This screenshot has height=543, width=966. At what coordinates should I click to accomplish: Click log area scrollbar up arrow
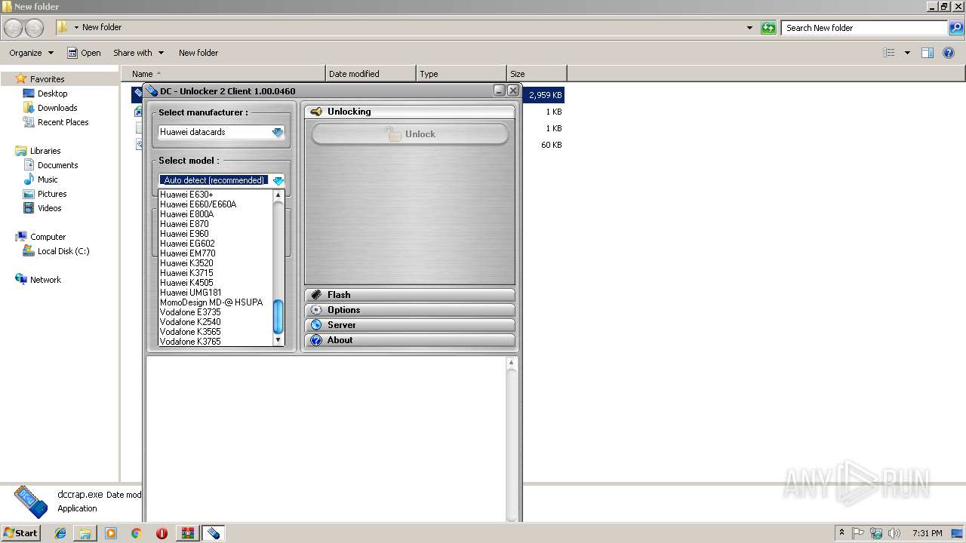(x=512, y=364)
